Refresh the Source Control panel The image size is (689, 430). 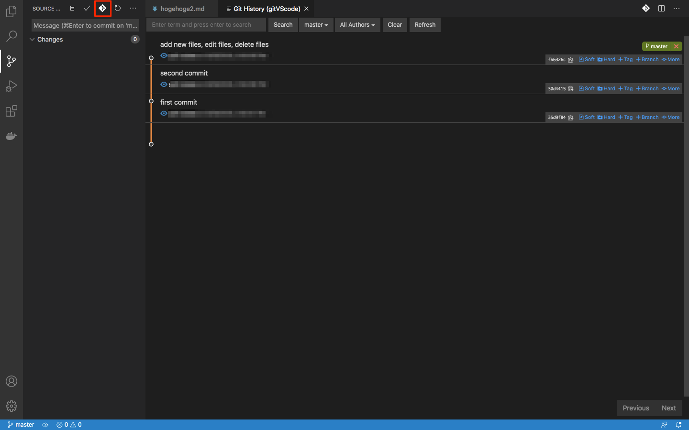coord(118,8)
